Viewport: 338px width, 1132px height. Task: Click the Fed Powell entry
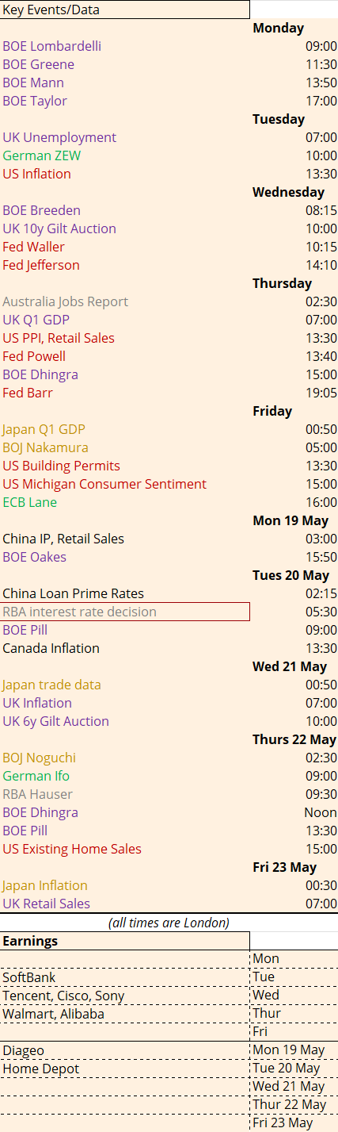click(x=34, y=356)
